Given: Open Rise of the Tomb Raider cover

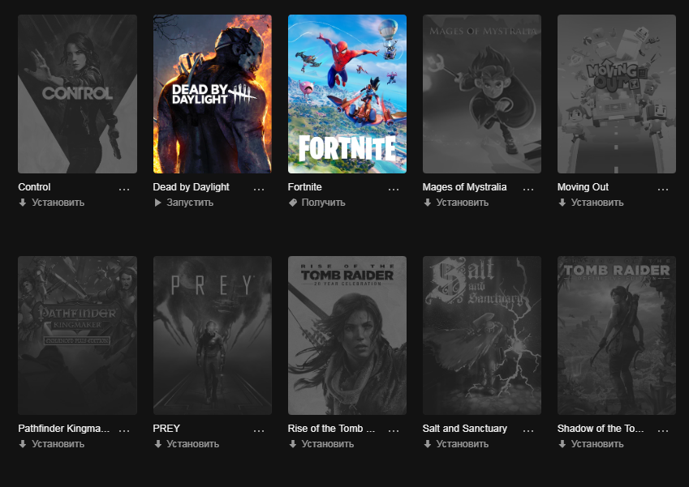Looking at the screenshot, I should point(347,335).
